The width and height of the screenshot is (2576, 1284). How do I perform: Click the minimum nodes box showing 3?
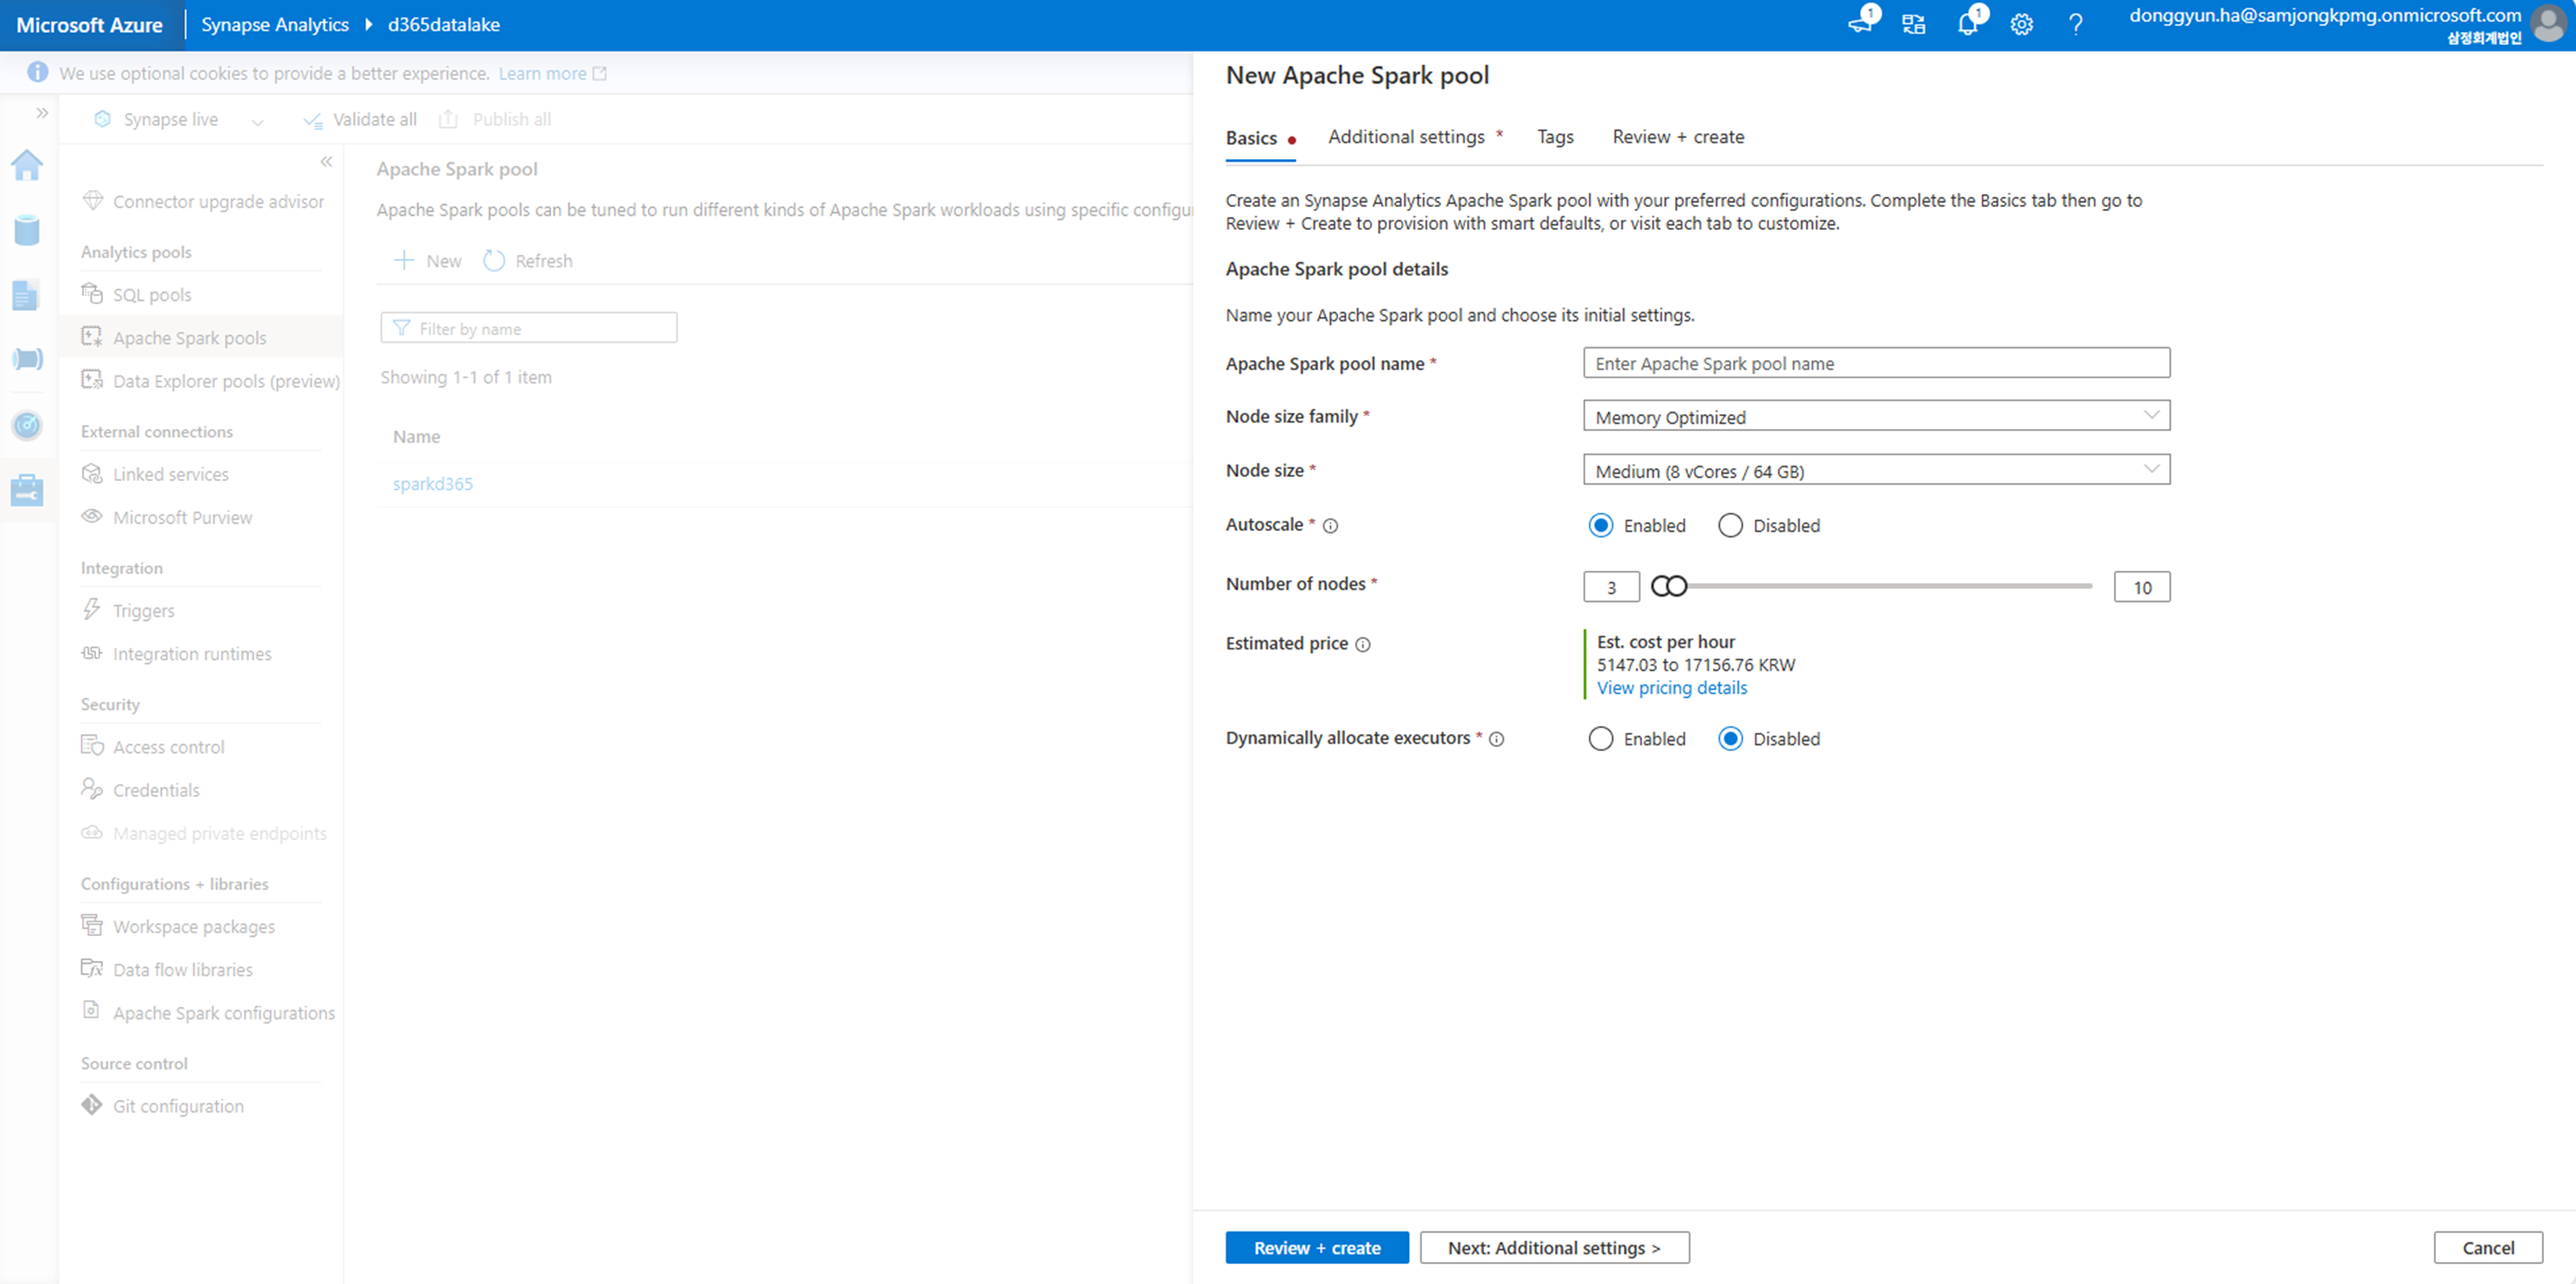pyautogui.click(x=1611, y=586)
